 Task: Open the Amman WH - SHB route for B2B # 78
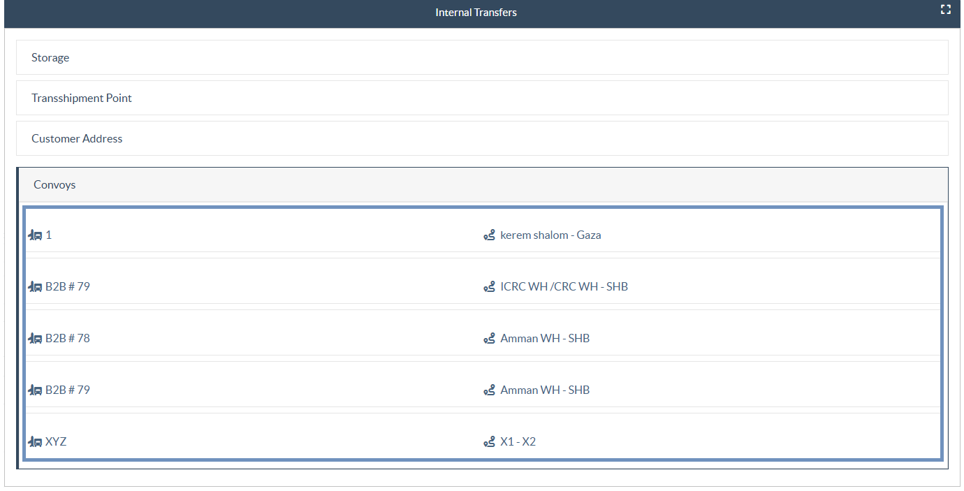point(545,339)
